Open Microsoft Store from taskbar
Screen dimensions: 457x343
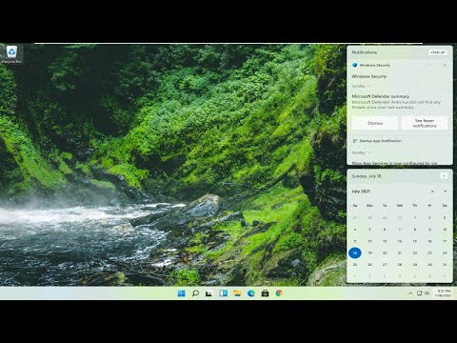click(265, 293)
